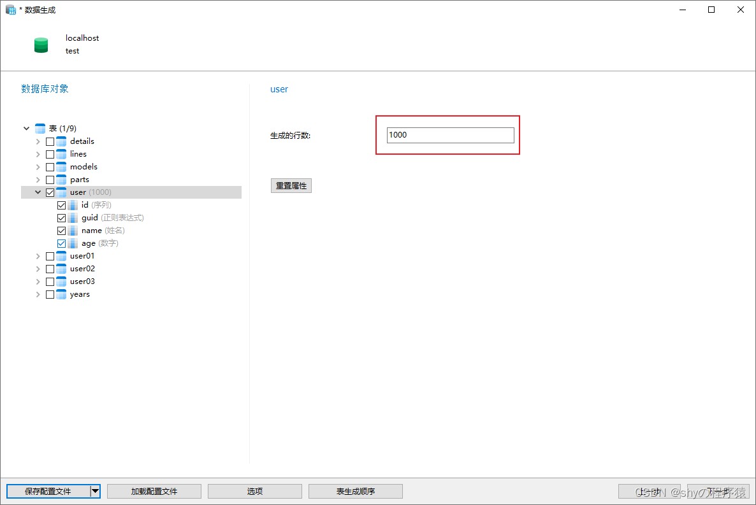Check the years table checkbox
This screenshot has height=505, width=756.
pos(50,294)
